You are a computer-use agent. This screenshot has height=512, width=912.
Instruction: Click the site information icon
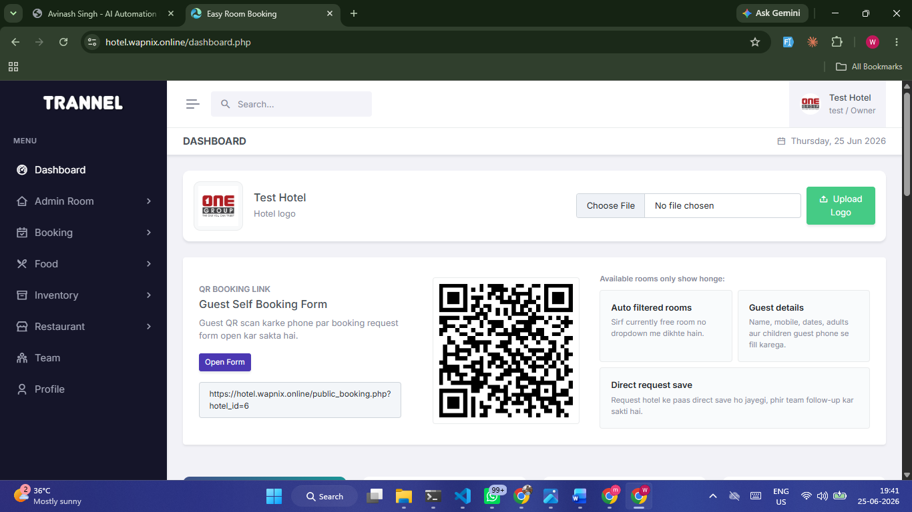click(x=92, y=42)
